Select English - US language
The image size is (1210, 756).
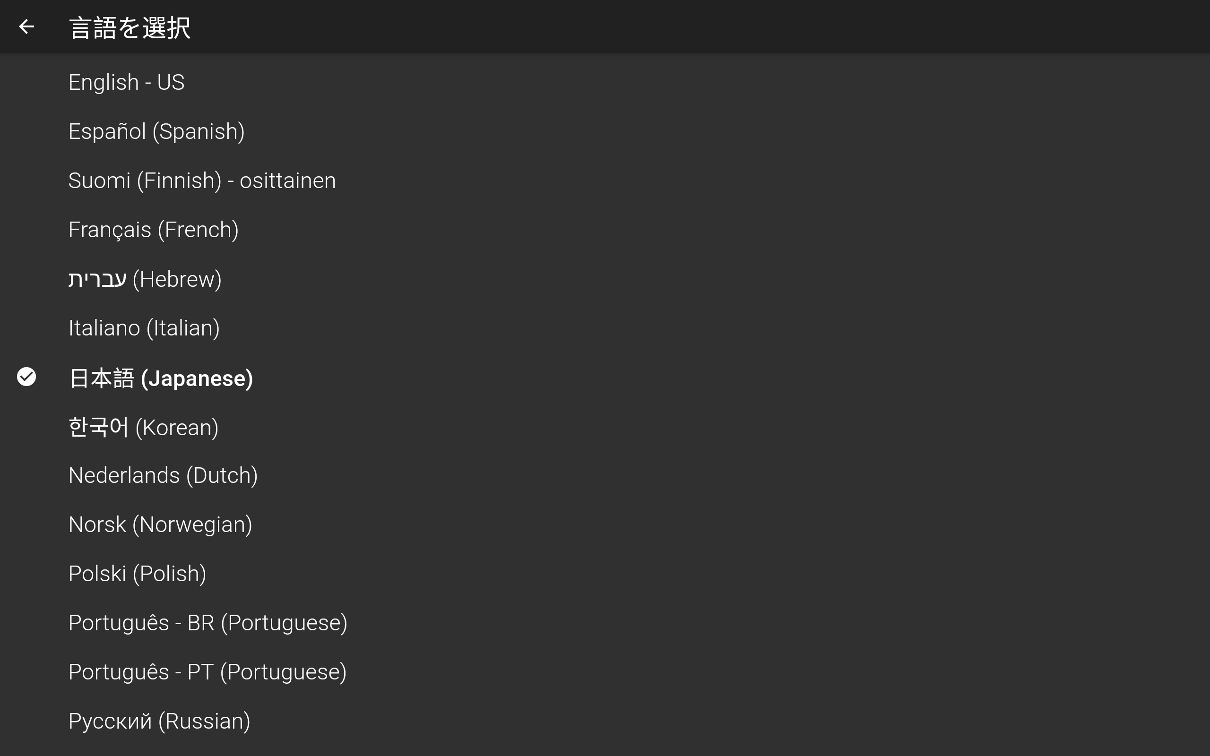pyautogui.click(x=605, y=83)
